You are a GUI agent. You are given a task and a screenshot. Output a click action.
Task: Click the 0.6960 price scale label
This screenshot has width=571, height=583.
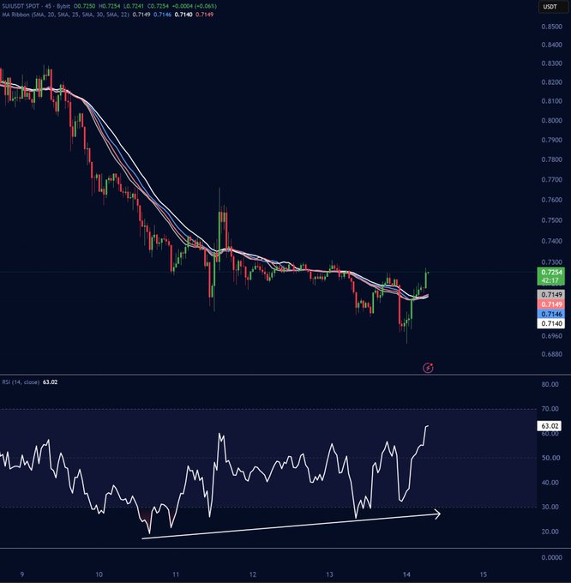coord(551,336)
